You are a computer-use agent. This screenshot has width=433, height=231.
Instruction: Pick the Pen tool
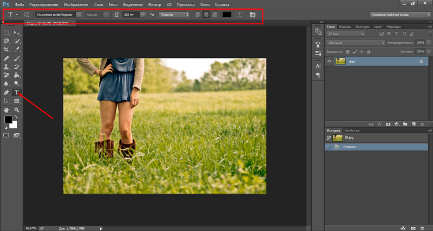(x=6, y=93)
